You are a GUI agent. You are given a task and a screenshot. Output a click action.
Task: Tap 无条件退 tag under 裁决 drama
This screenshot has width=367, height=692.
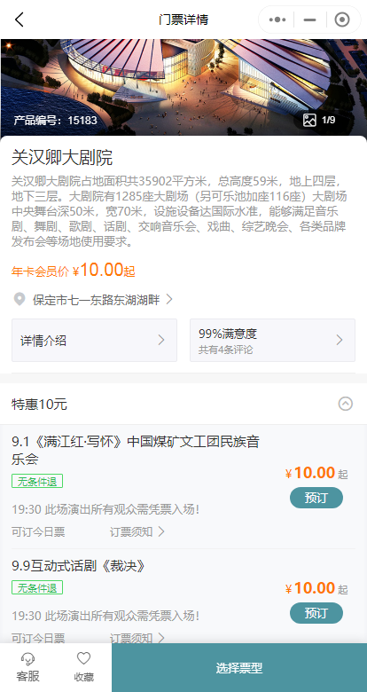point(37,588)
